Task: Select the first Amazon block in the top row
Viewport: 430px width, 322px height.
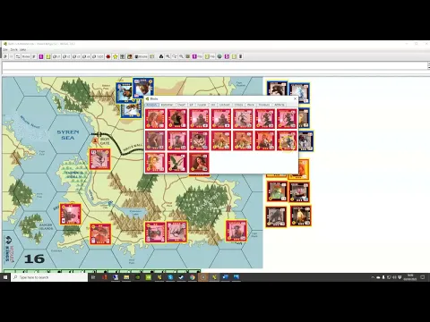Action: [x=155, y=119]
